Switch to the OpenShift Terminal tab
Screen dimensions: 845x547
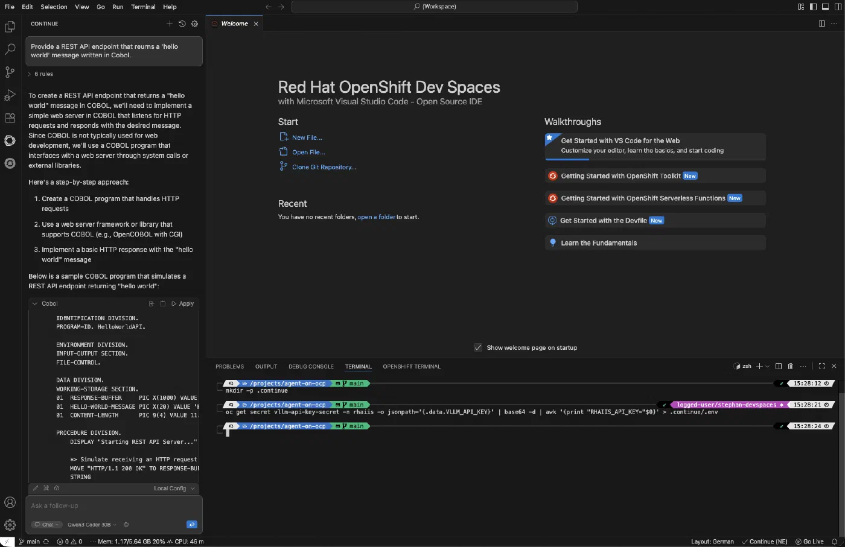(412, 367)
